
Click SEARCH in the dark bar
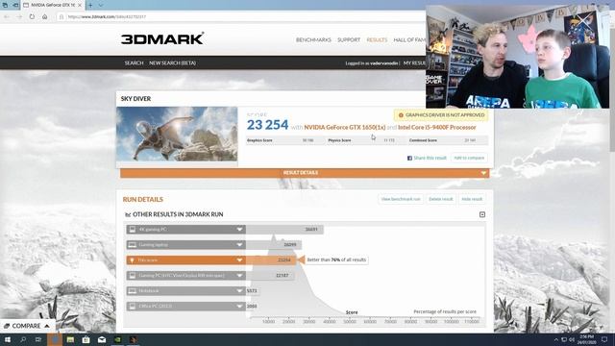[x=134, y=62]
